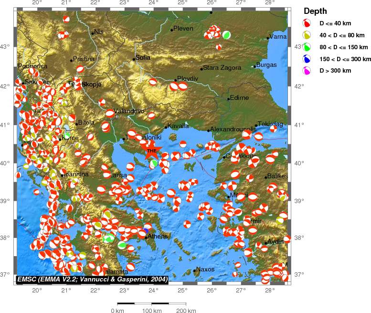Click the Balikesir city label
The height and width of the screenshot is (313, 371).
277,176
